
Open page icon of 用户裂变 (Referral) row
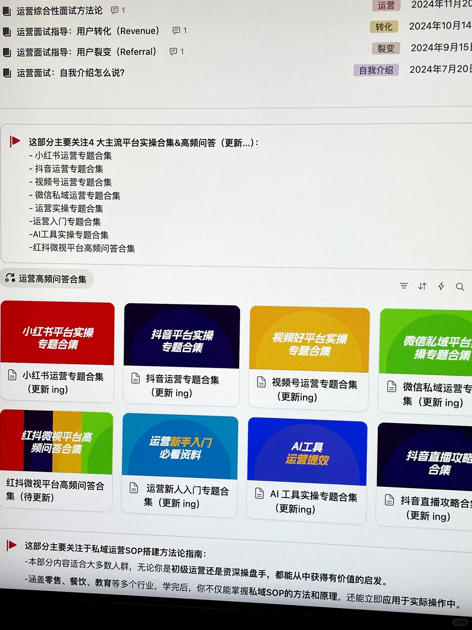pyautogui.click(x=7, y=52)
